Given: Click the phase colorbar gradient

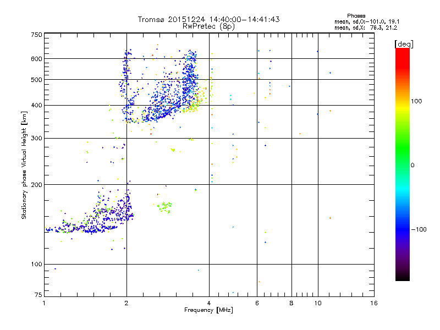Looking at the screenshot, I should 403,164.
